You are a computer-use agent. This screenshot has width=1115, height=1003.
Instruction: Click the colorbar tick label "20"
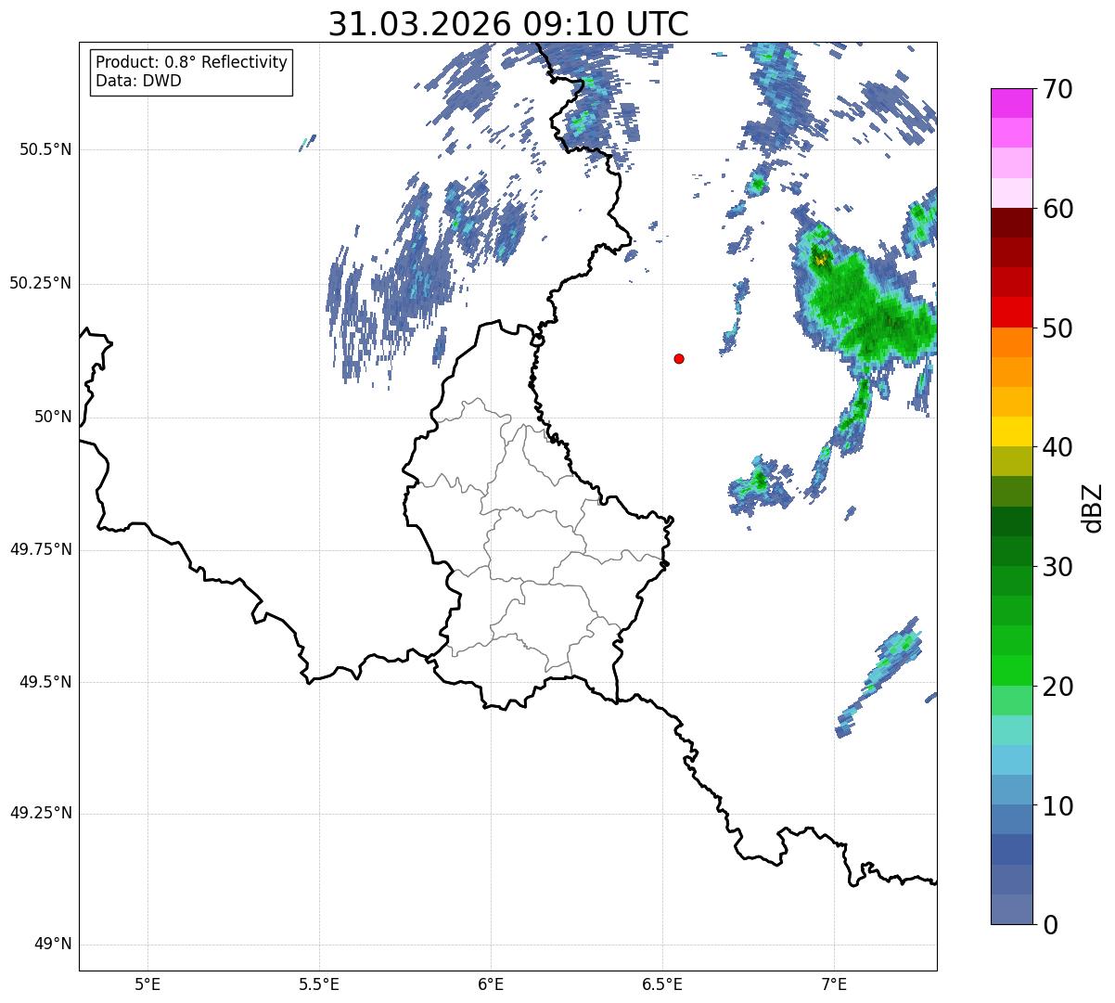tap(1057, 687)
